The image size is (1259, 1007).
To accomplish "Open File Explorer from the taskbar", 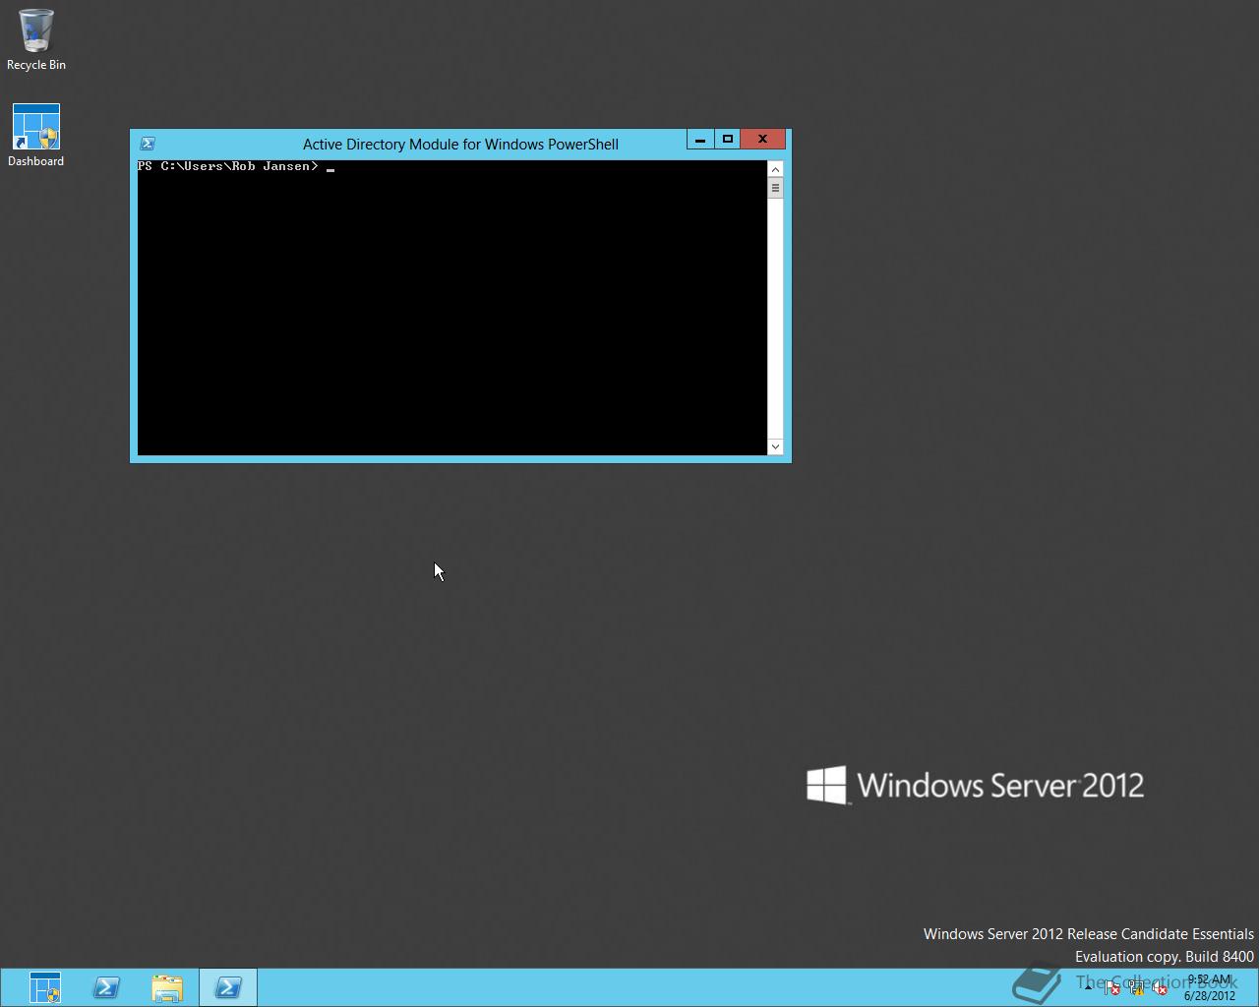I will pyautogui.click(x=167, y=987).
